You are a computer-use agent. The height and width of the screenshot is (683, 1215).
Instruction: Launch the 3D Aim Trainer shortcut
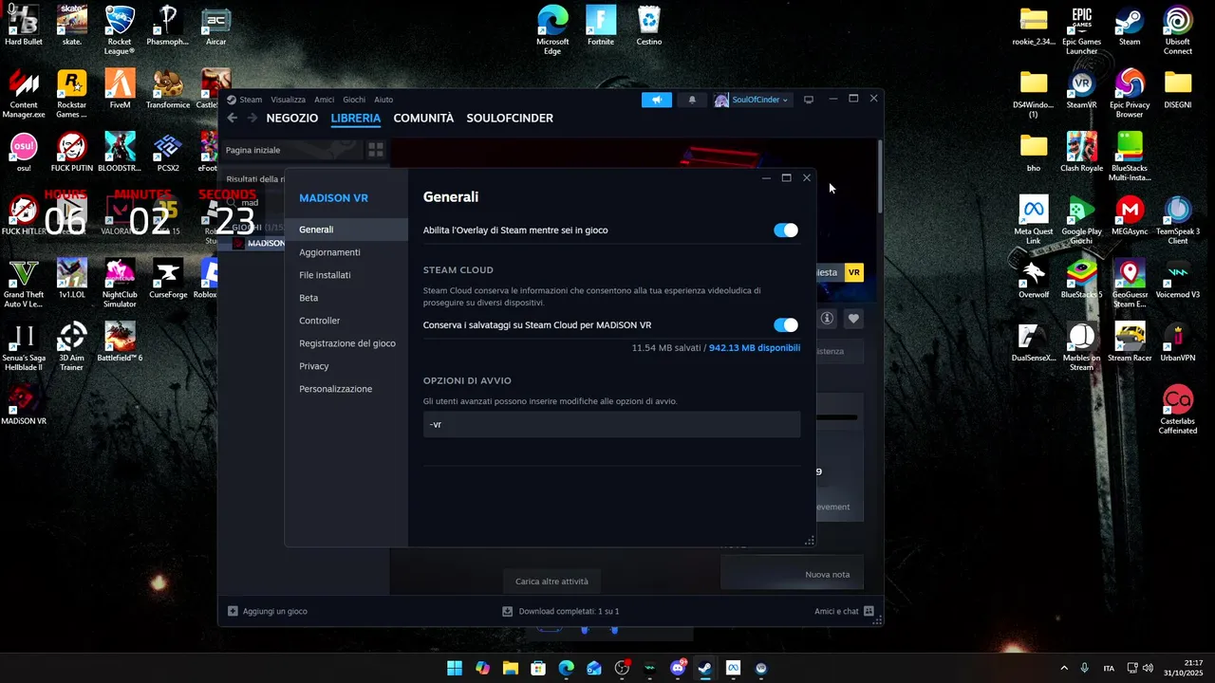[x=71, y=347]
